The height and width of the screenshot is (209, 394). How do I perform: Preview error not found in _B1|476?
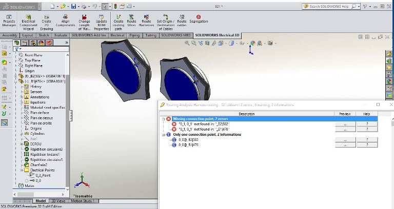pos(345,129)
